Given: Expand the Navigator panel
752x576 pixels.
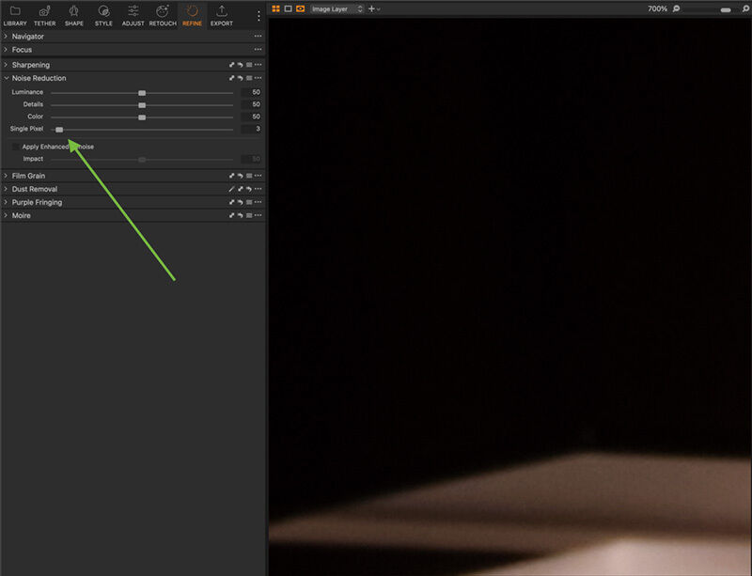Looking at the screenshot, I should pos(6,37).
